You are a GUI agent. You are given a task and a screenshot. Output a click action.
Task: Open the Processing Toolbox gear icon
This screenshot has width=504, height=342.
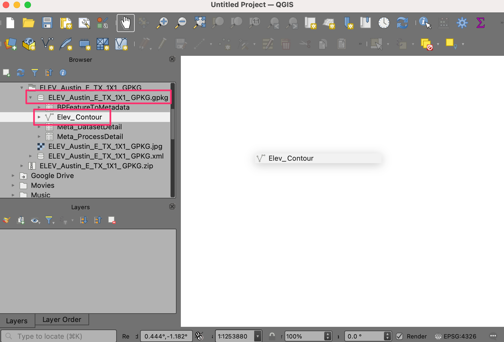click(462, 23)
